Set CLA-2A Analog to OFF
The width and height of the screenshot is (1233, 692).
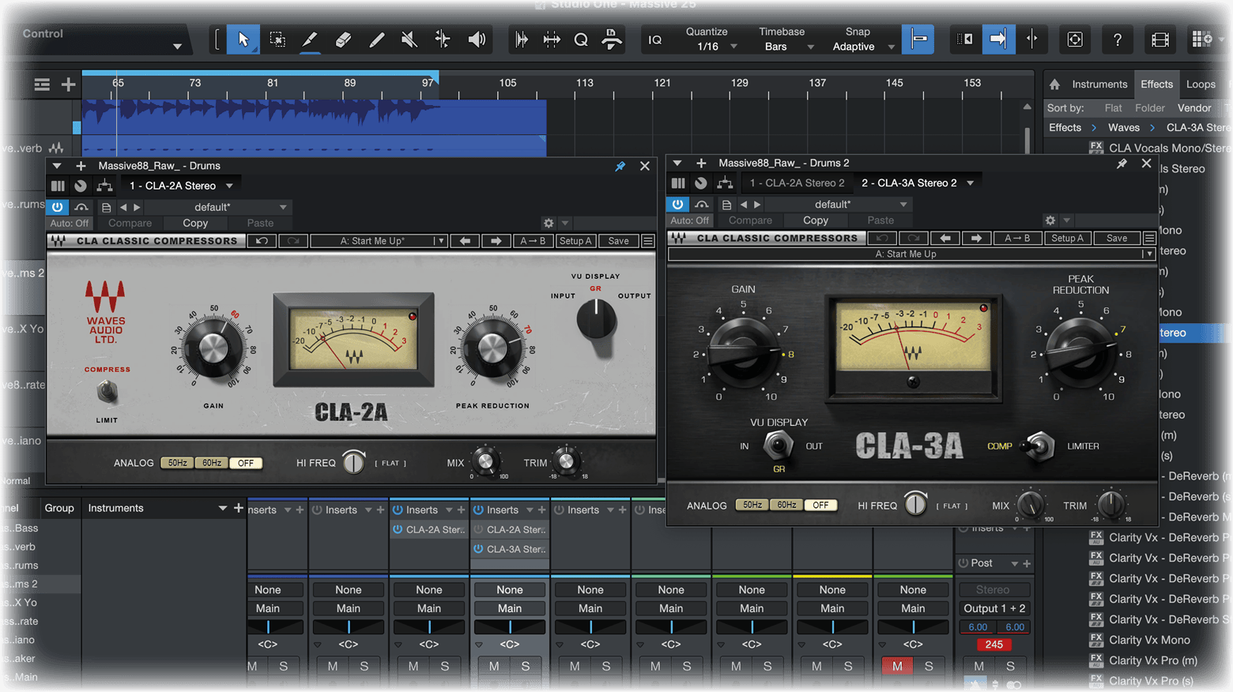pos(246,463)
